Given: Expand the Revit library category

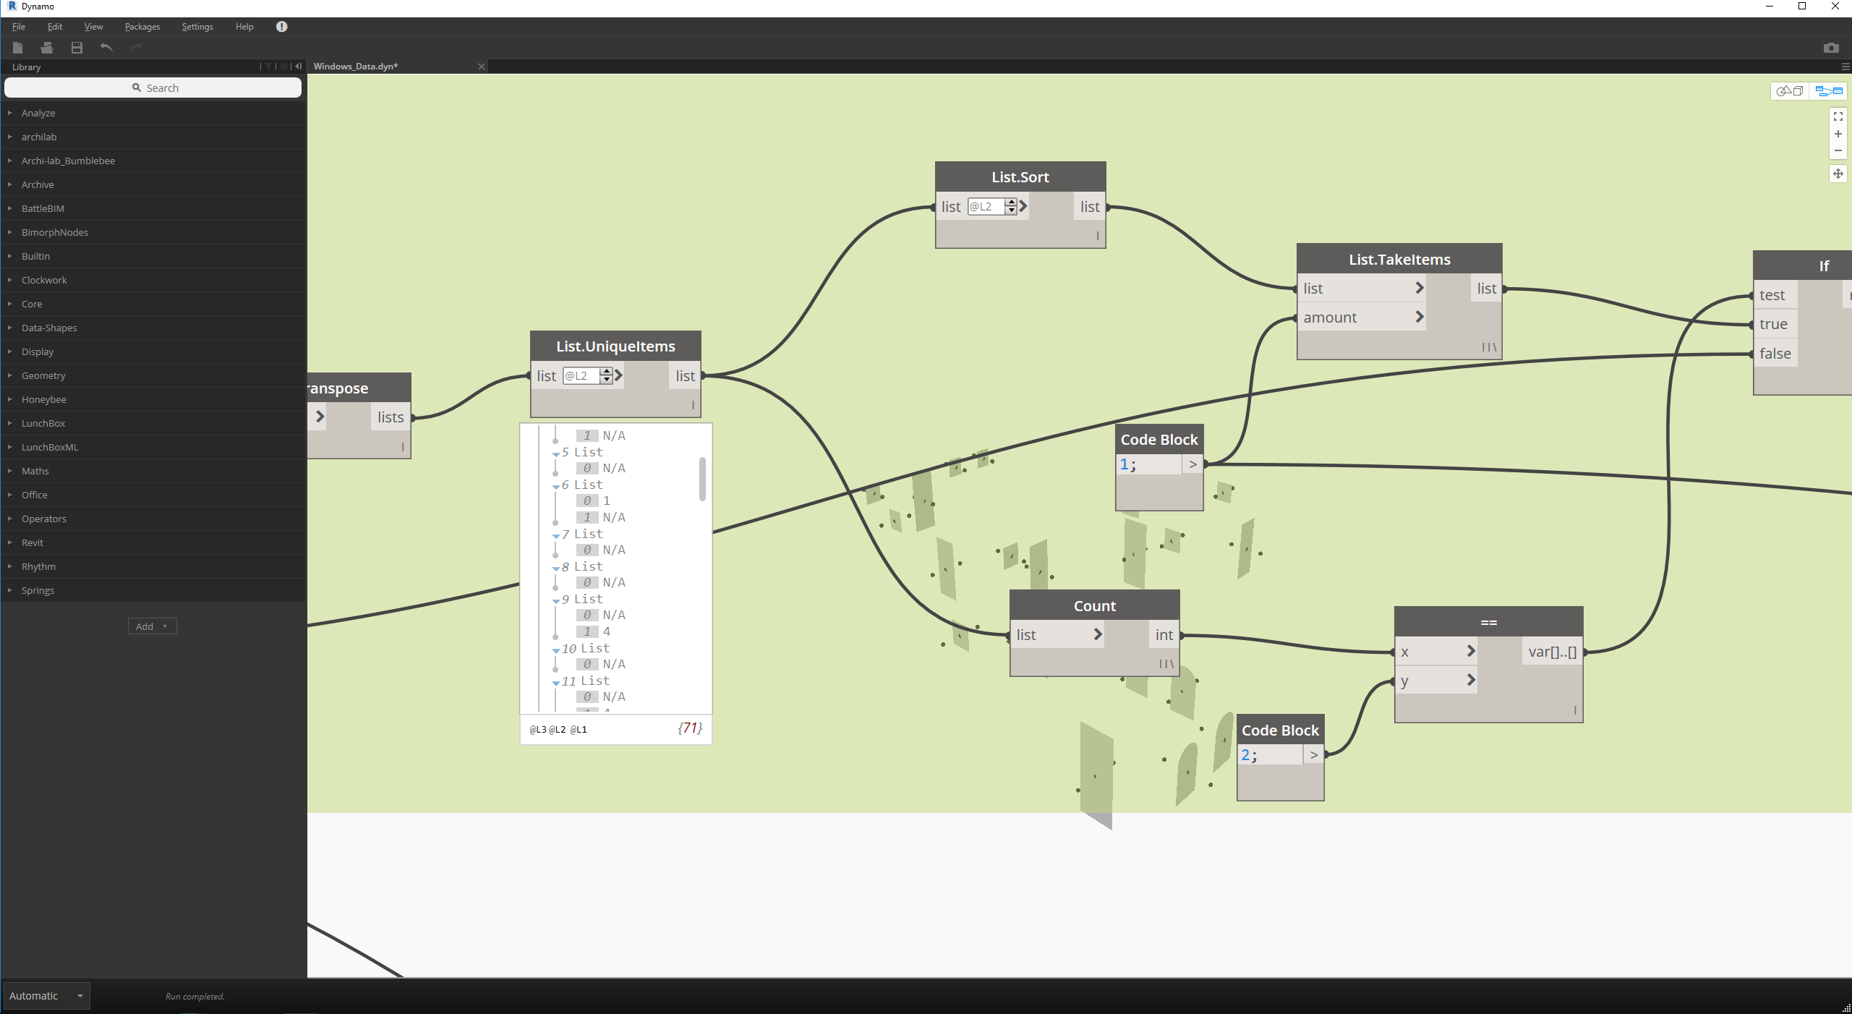Looking at the screenshot, I should [32, 542].
